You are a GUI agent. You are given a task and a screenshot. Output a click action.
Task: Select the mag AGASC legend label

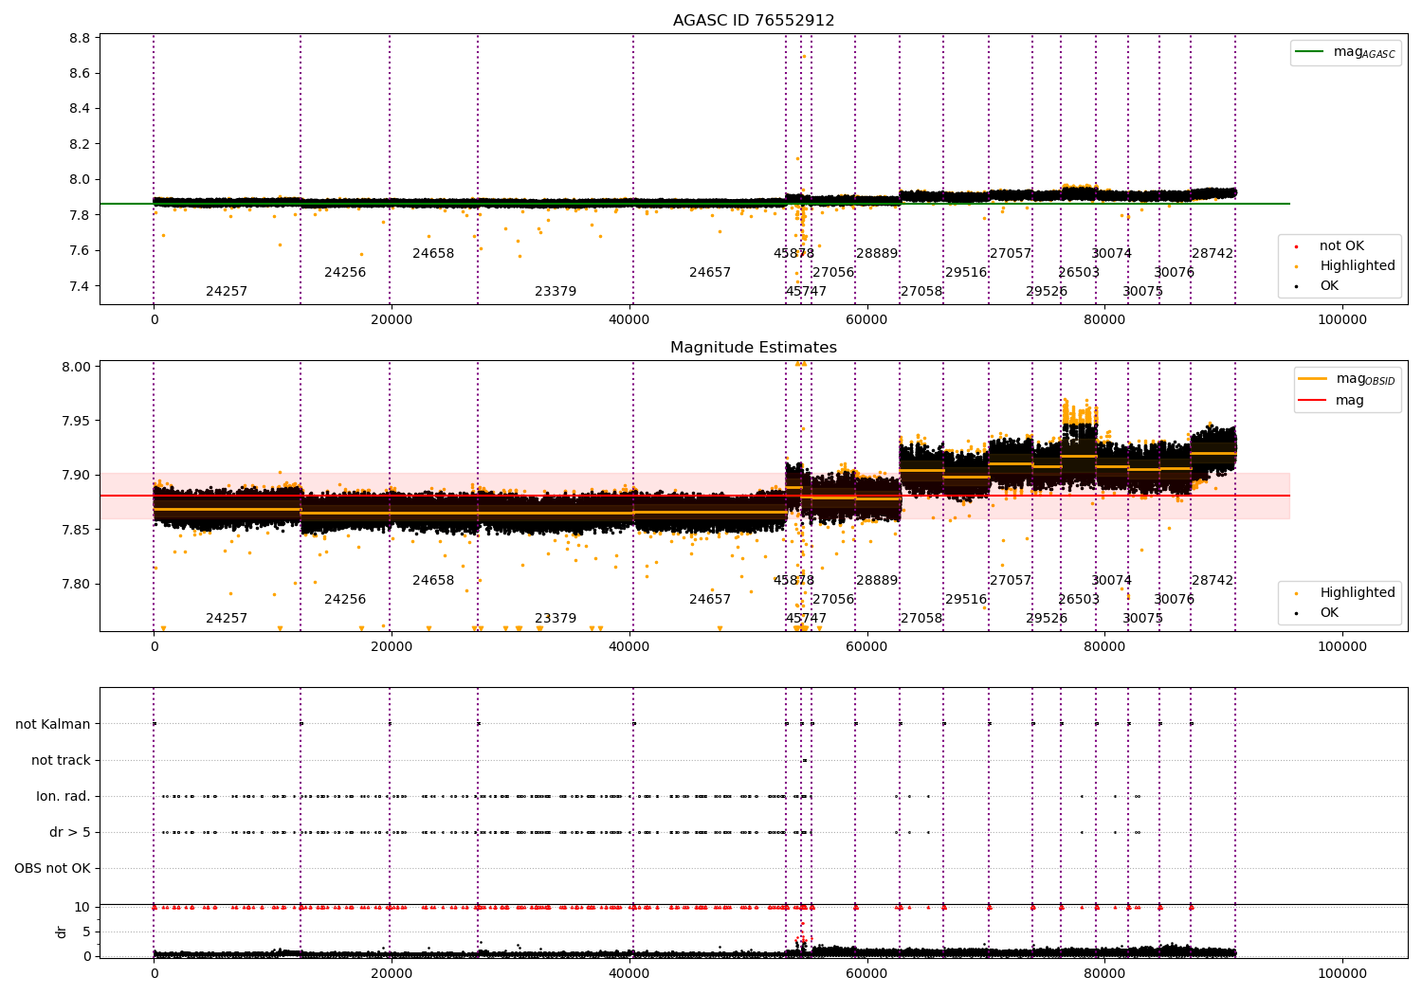pyautogui.click(x=1364, y=52)
